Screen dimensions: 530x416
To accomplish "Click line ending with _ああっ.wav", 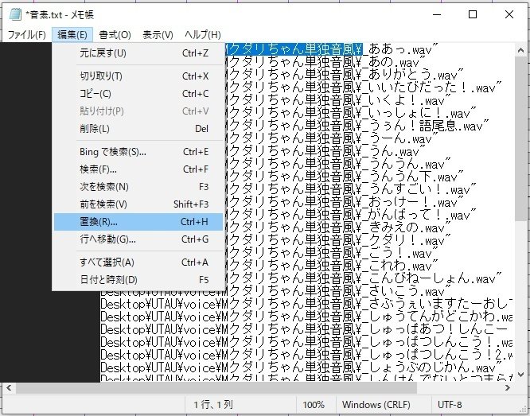I will coord(331,49).
